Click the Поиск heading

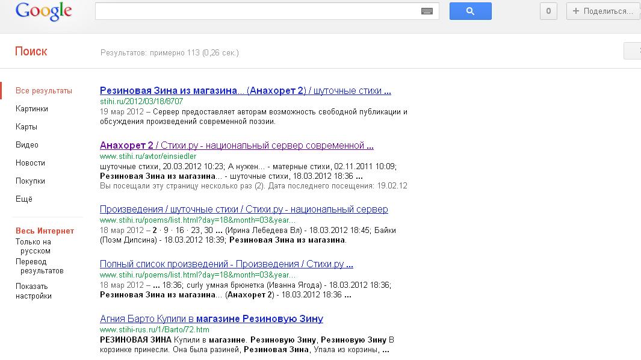(x=31, y=52)
